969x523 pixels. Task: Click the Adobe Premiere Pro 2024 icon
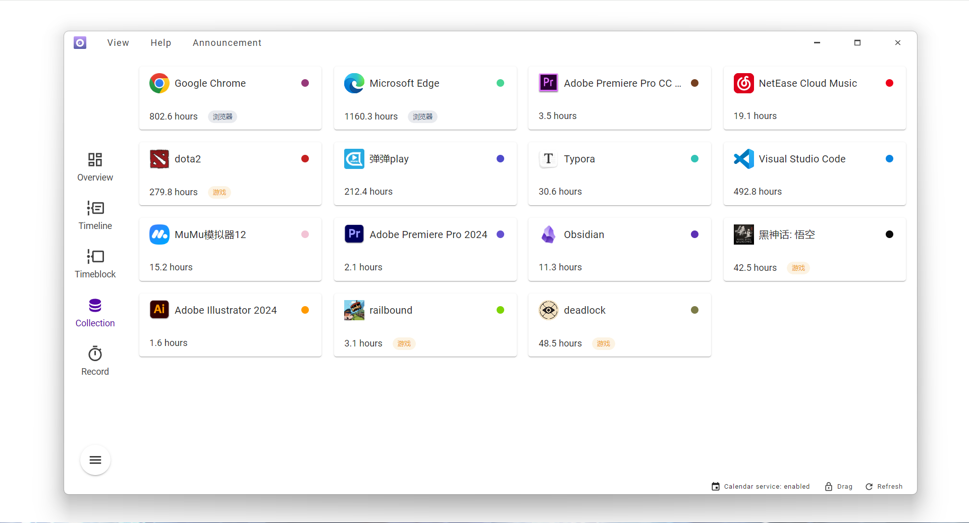354,235
